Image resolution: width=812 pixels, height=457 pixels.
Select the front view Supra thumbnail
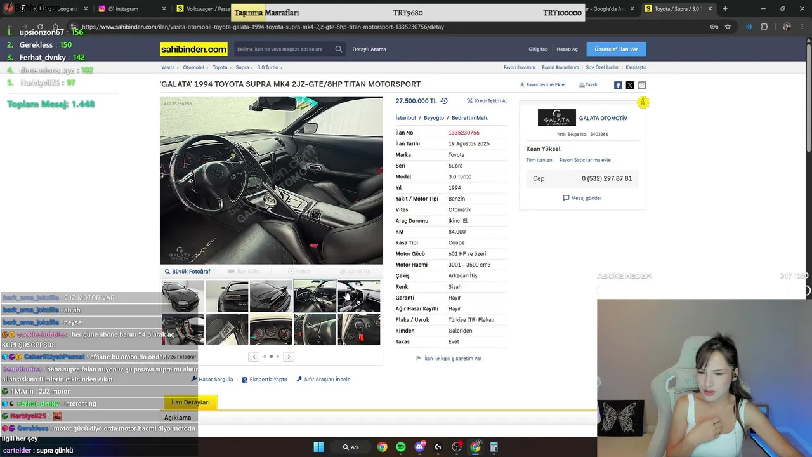pos(183,296)
